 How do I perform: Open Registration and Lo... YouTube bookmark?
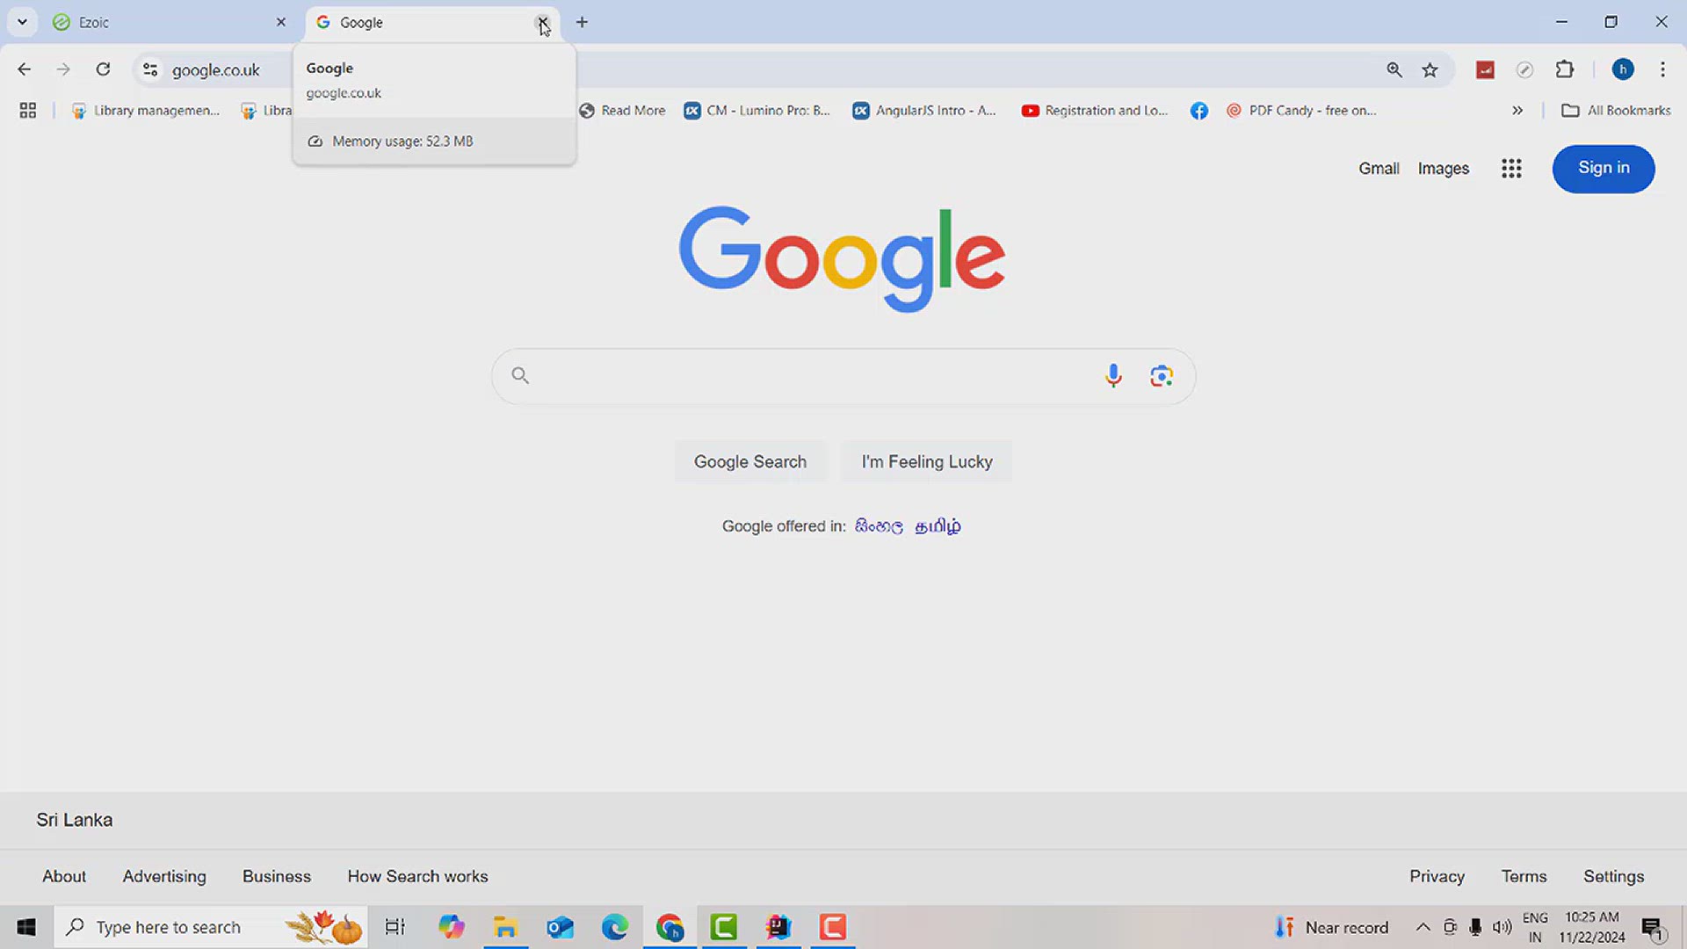[x=1095, y=110]
